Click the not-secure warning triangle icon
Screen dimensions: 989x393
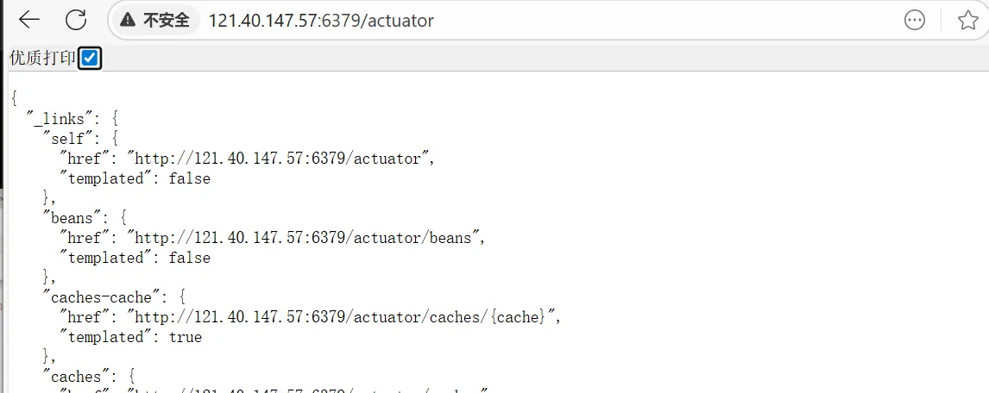129,20
